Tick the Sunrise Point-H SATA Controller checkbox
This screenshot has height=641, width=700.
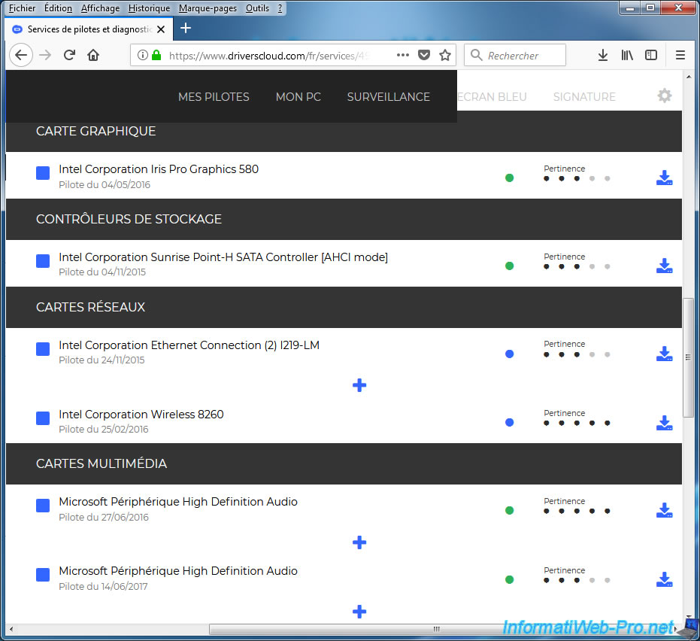[x=43, y=261]
